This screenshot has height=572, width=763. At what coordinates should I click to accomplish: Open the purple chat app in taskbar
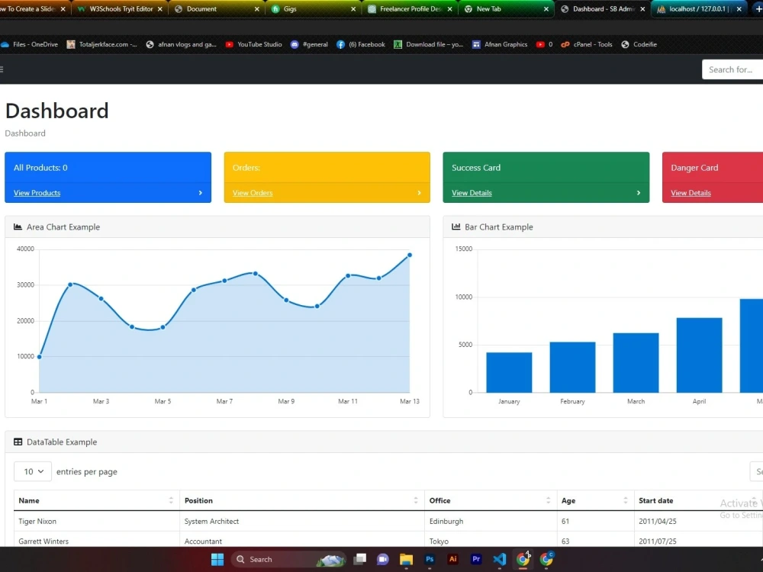pyautogui.click(x=383, y=559)
